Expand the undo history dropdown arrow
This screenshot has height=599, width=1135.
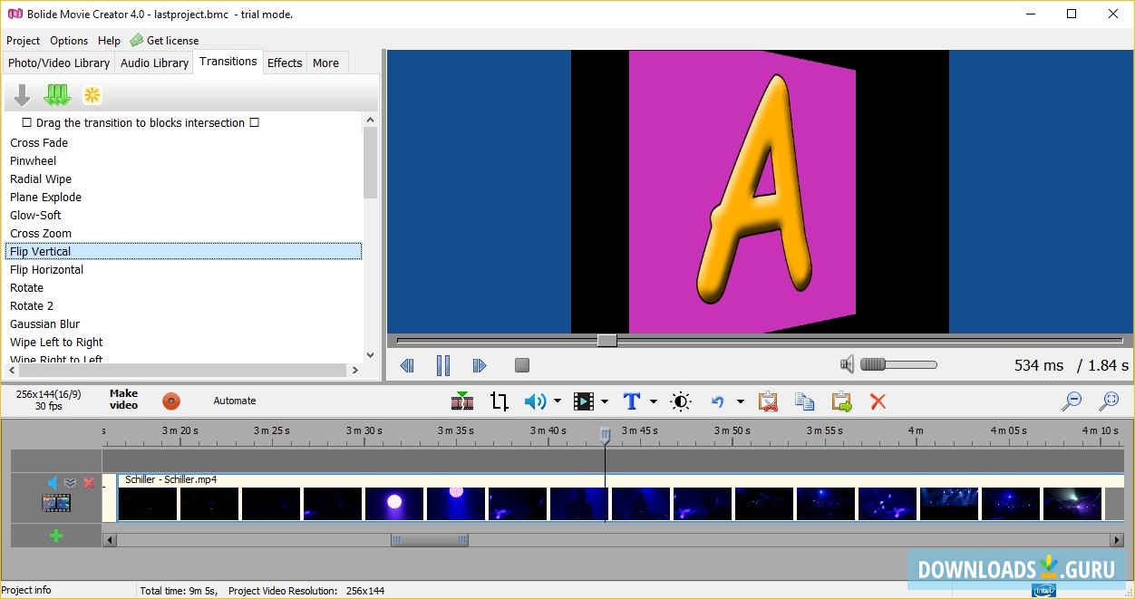(x=740, y=401)
